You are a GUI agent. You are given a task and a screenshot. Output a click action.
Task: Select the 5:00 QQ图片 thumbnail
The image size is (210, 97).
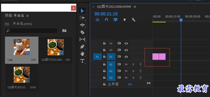pos(56,47)
